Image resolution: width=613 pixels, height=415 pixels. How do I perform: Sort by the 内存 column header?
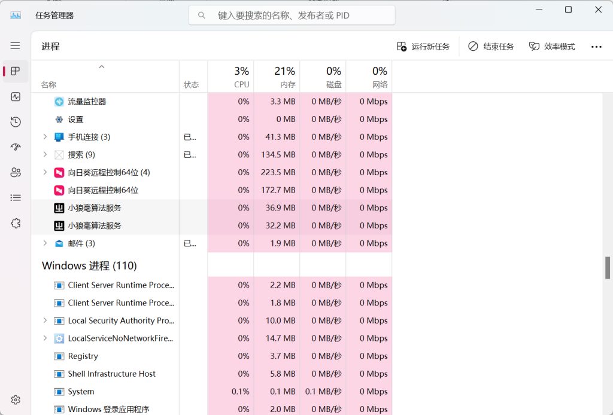point(277,77)
